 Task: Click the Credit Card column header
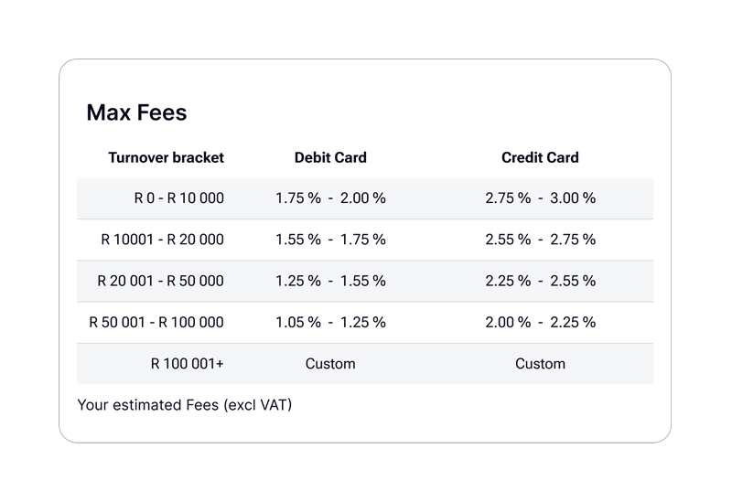point(540,157)
